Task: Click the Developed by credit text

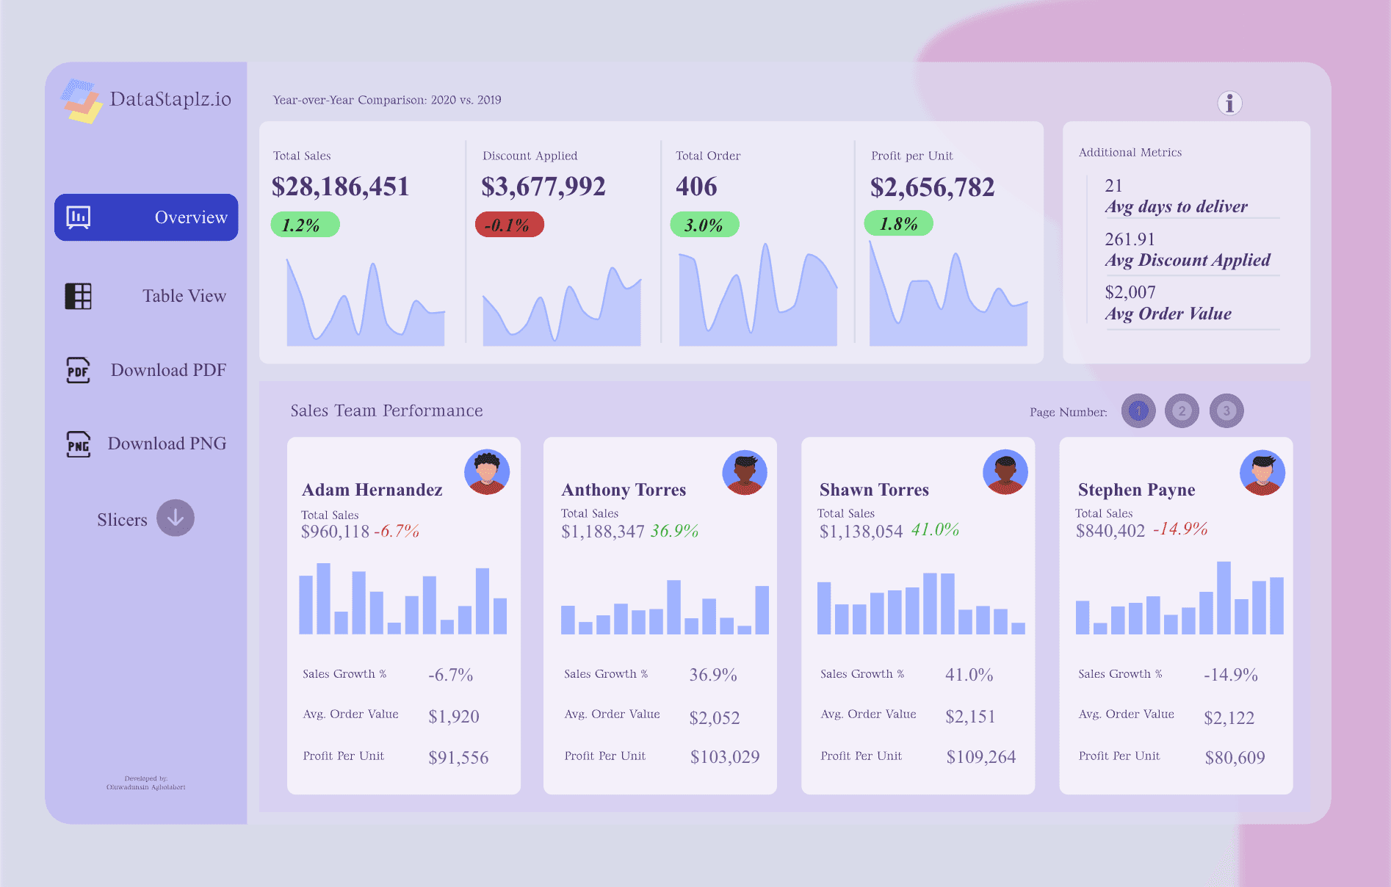Action: pos(145,783)
